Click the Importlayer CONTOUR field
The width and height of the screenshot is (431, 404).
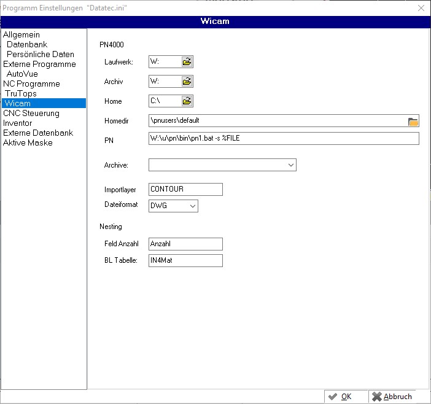coord(185,189)
